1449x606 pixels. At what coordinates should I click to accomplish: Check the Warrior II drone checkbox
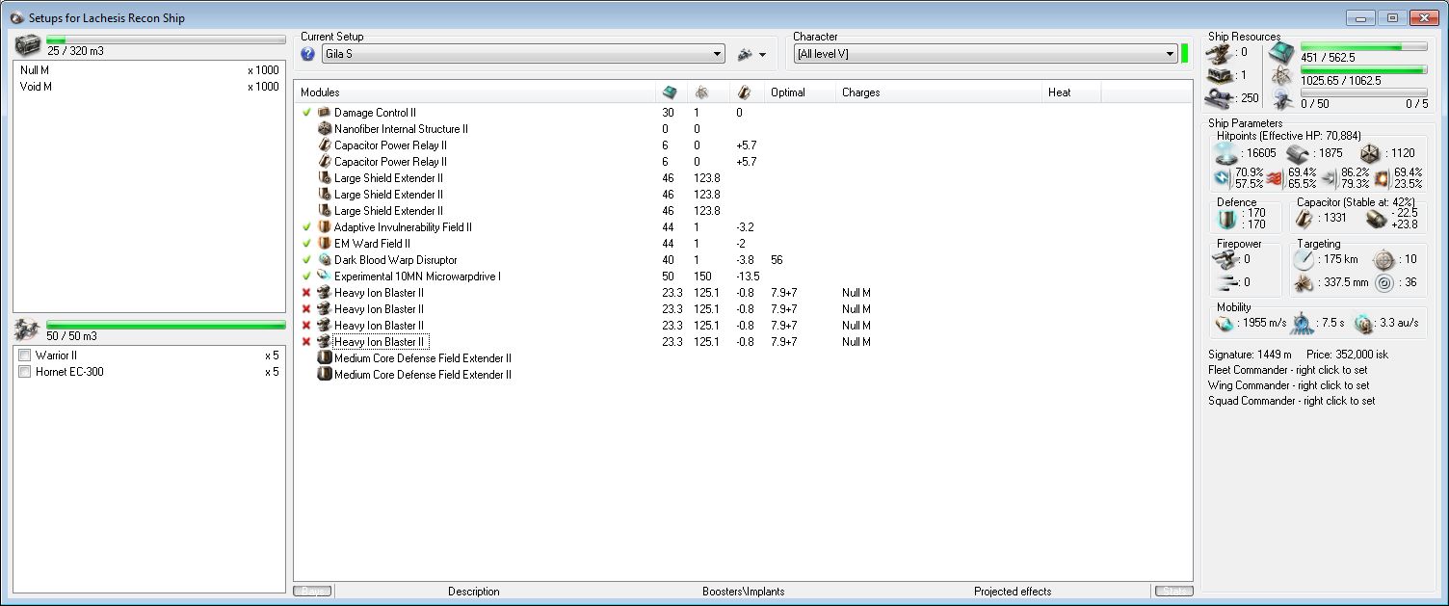click(x=25, y=356)
